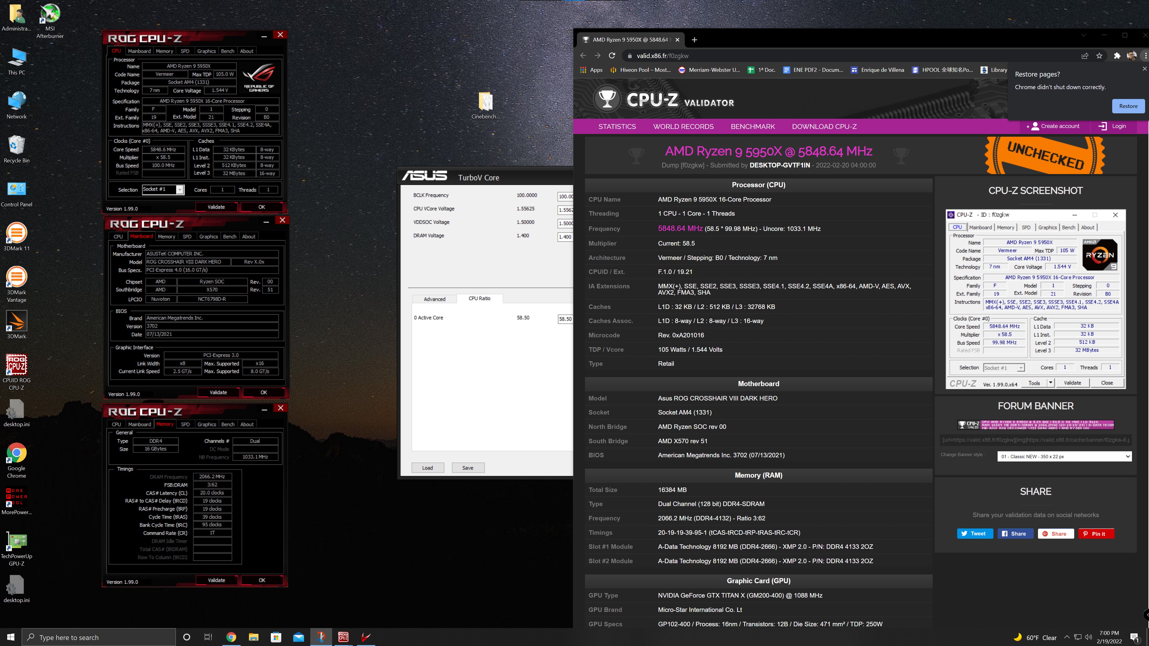Go back in Chrome browser
1149x646 pixels.
[583, 56]
